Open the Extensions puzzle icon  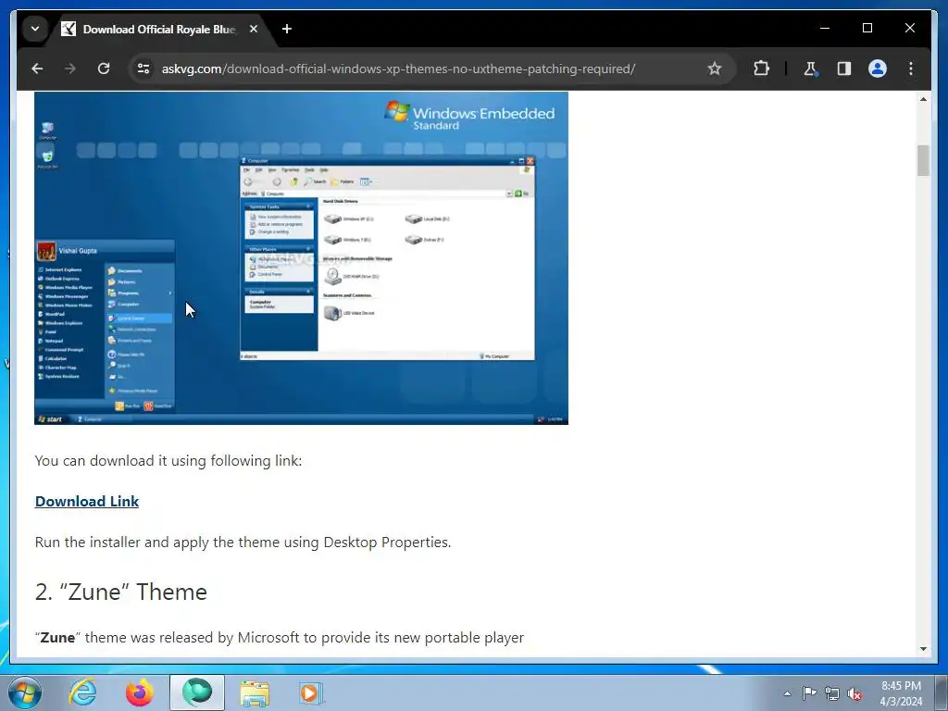pyautogui.click(x=761, y=69)
